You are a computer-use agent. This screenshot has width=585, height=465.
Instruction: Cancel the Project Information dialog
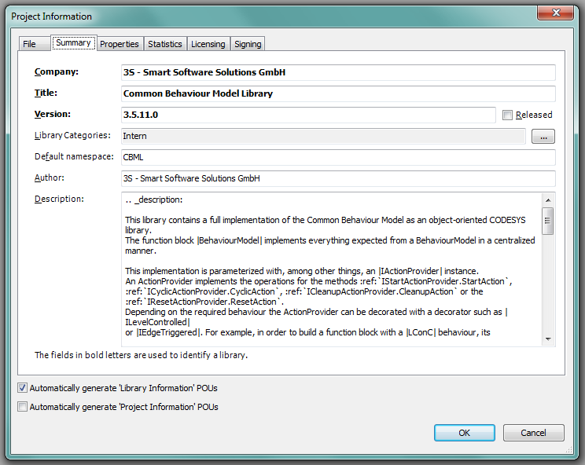[533, 433]
